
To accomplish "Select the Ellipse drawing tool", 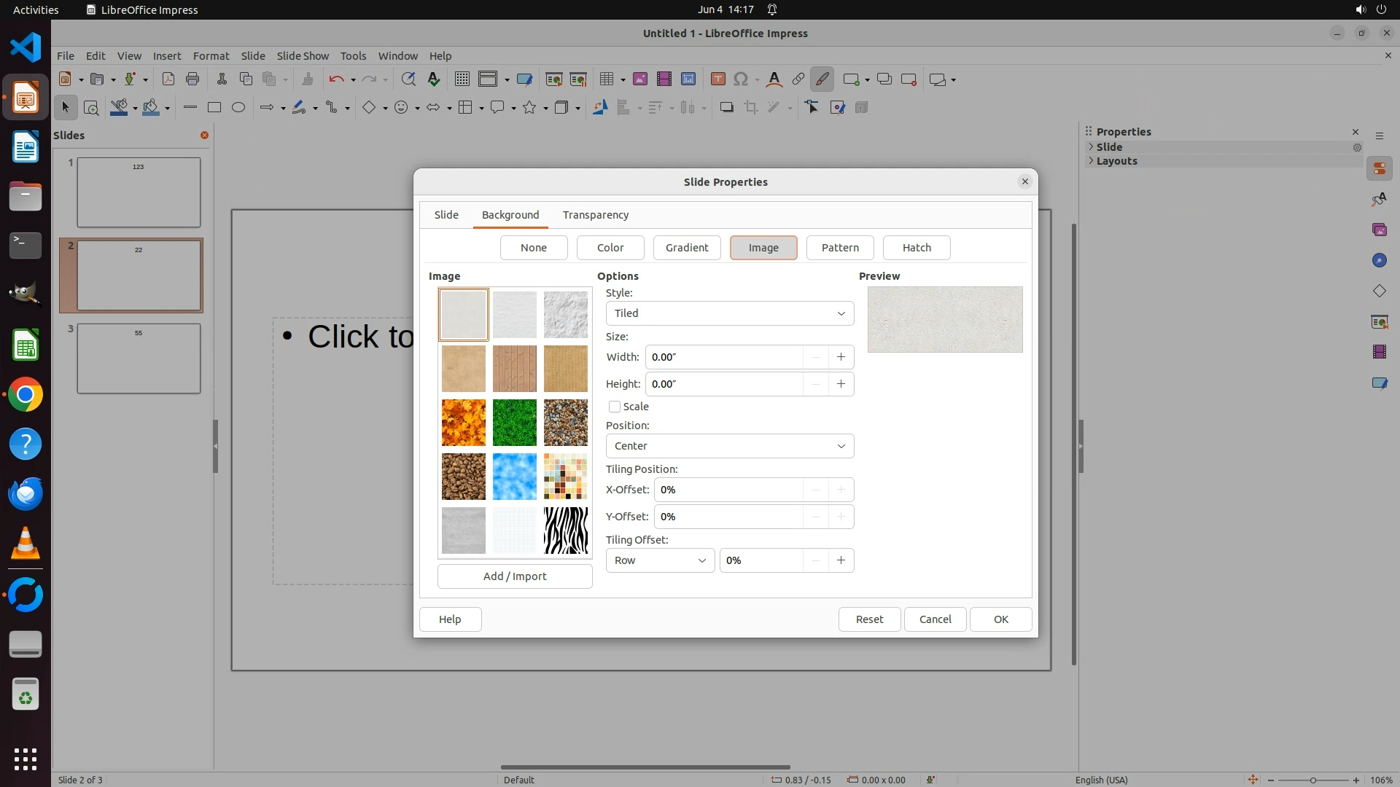I will pyautogui.click(x=238, y=108).
